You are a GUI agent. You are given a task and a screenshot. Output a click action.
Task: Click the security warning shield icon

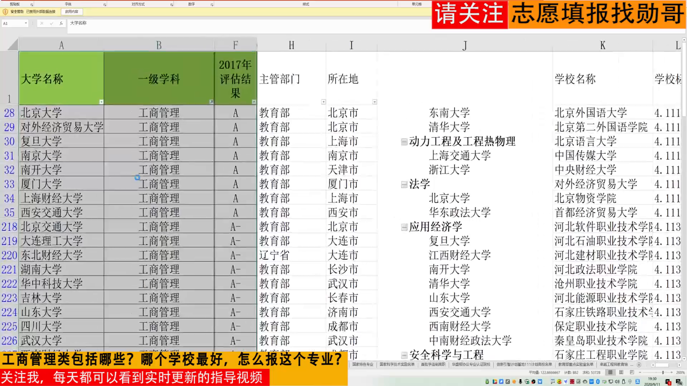tap(5, 11)
